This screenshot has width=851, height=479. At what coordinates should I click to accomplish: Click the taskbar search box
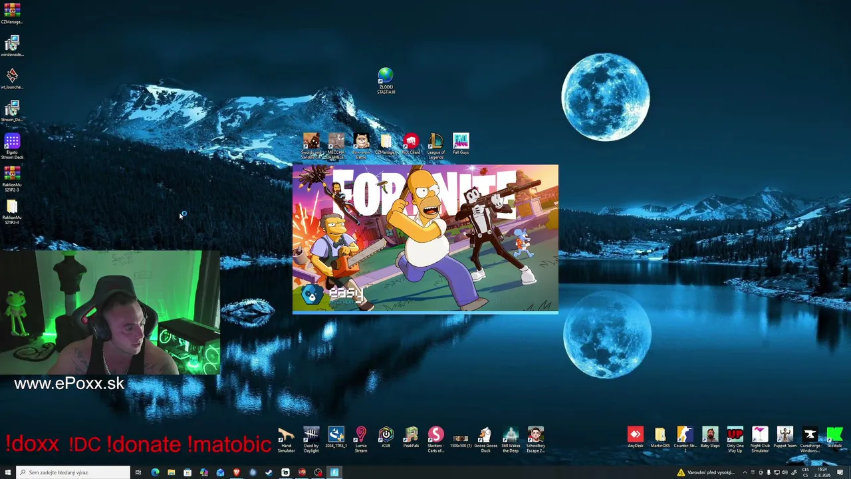tap(72, 472)
